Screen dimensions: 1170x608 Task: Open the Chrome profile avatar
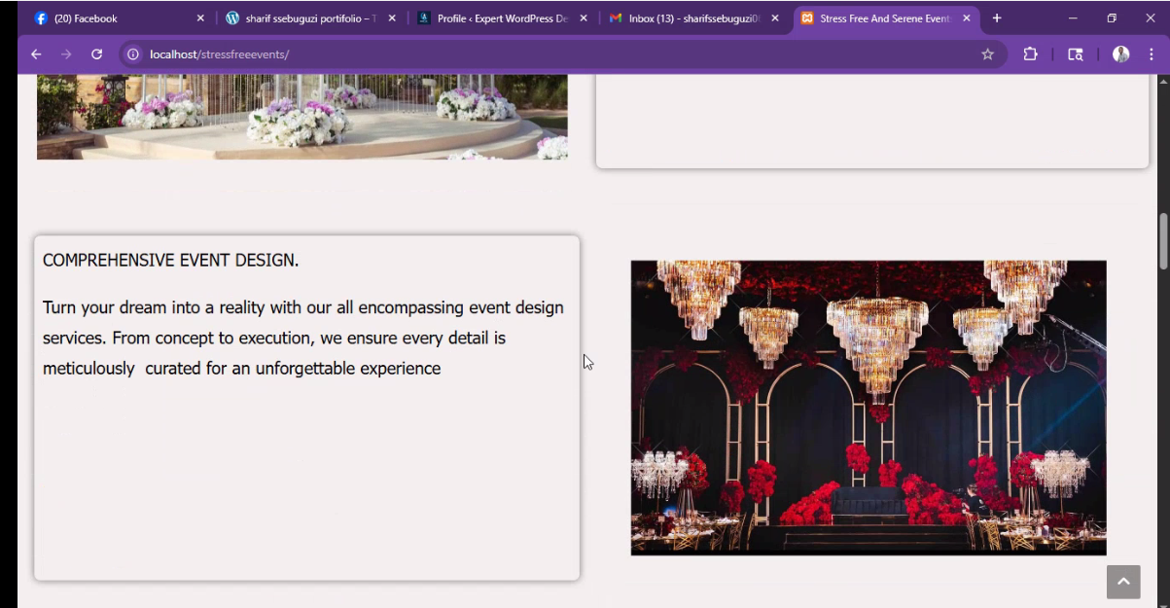click(1120, 54)
